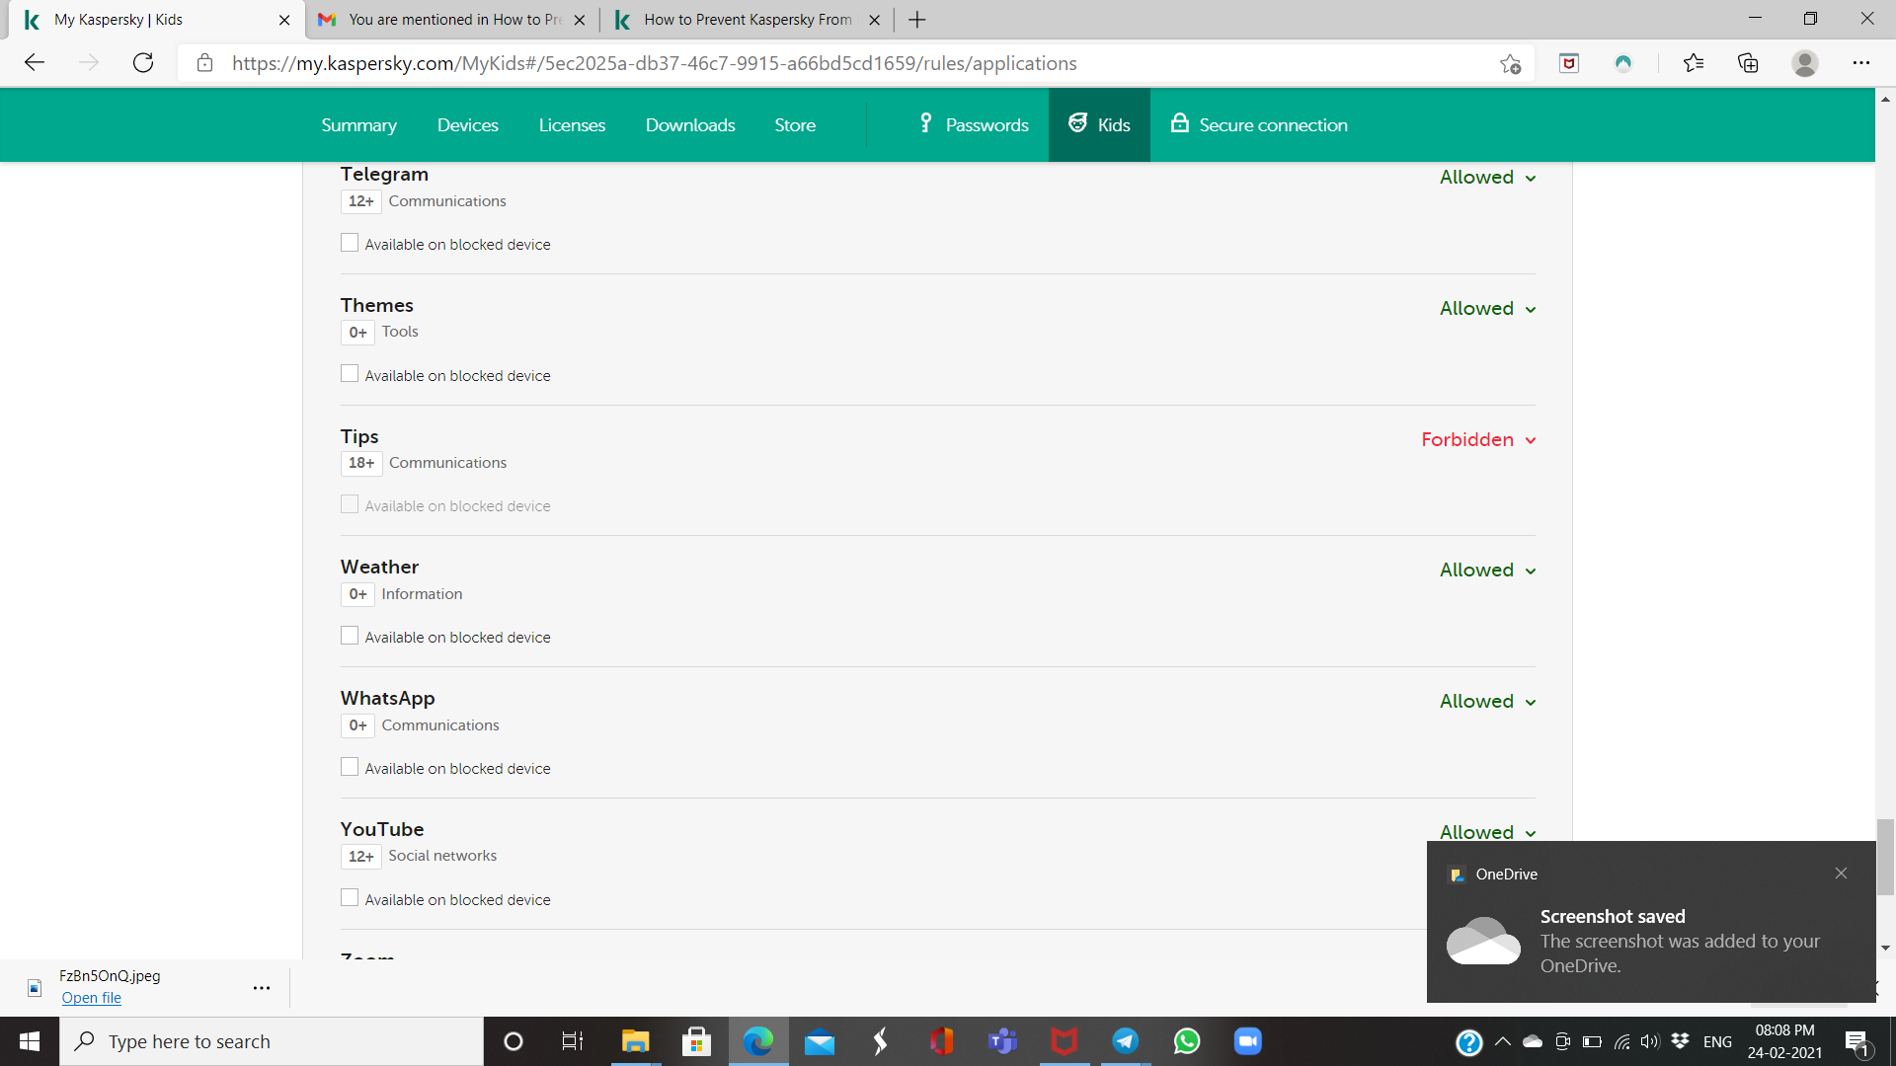Expand the Tips Forbidden dropdown
The width and height of the screenshot is (1896, 1066).
tap(1478, 440)
